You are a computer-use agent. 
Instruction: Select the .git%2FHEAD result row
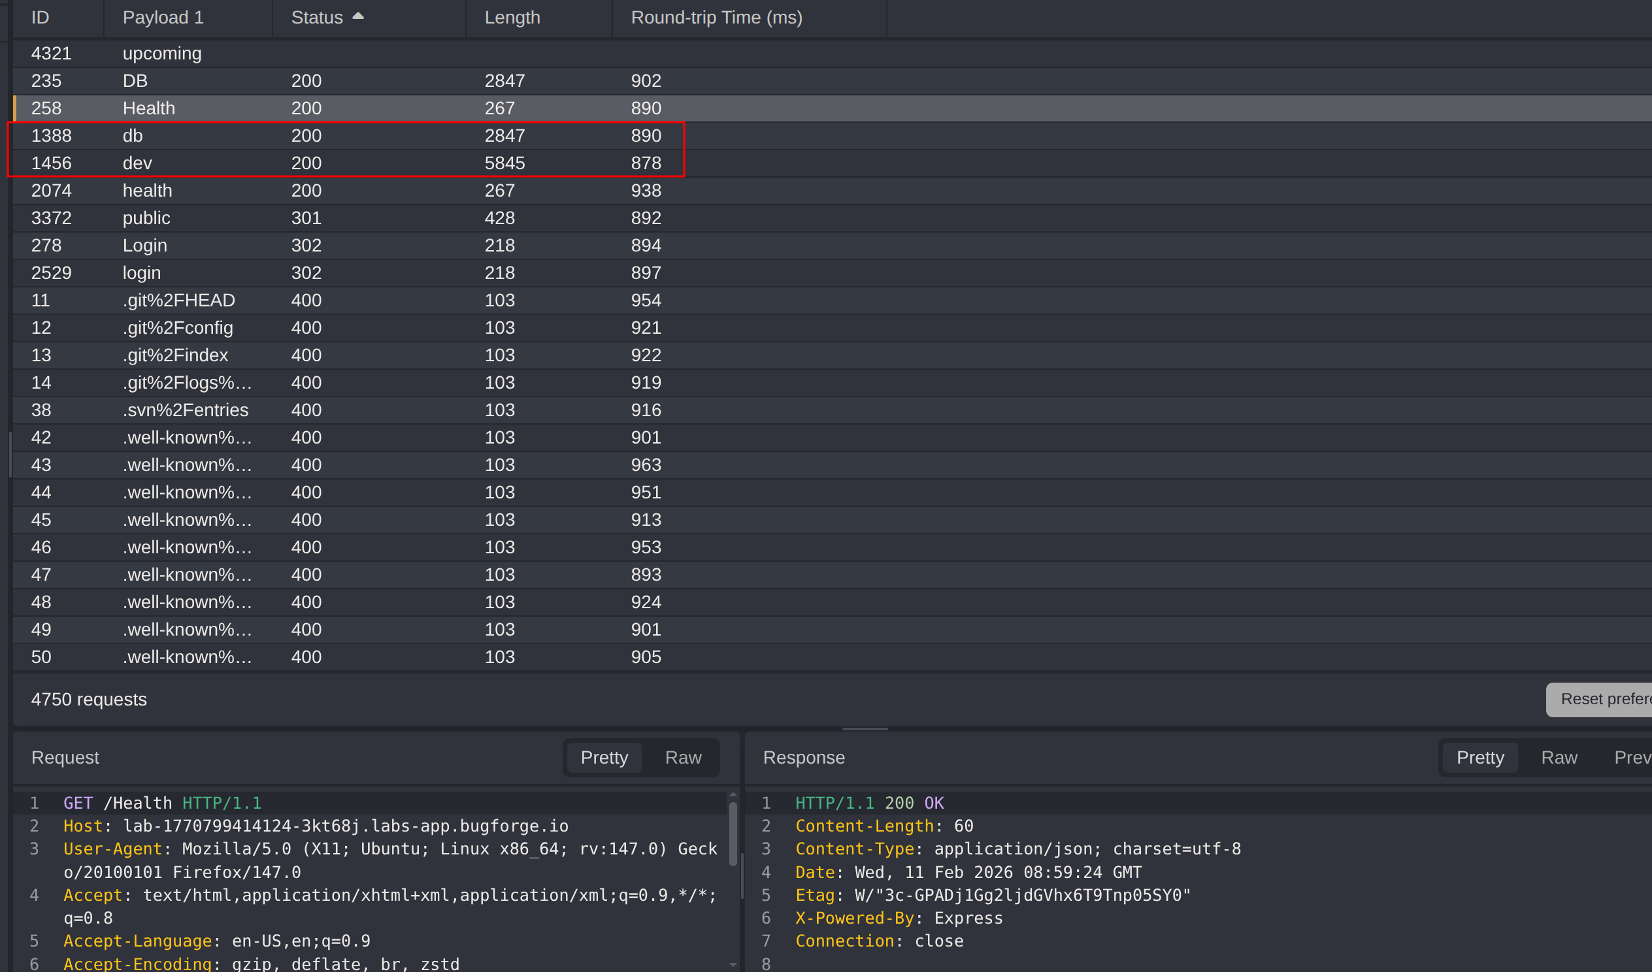tap(328, 300)
